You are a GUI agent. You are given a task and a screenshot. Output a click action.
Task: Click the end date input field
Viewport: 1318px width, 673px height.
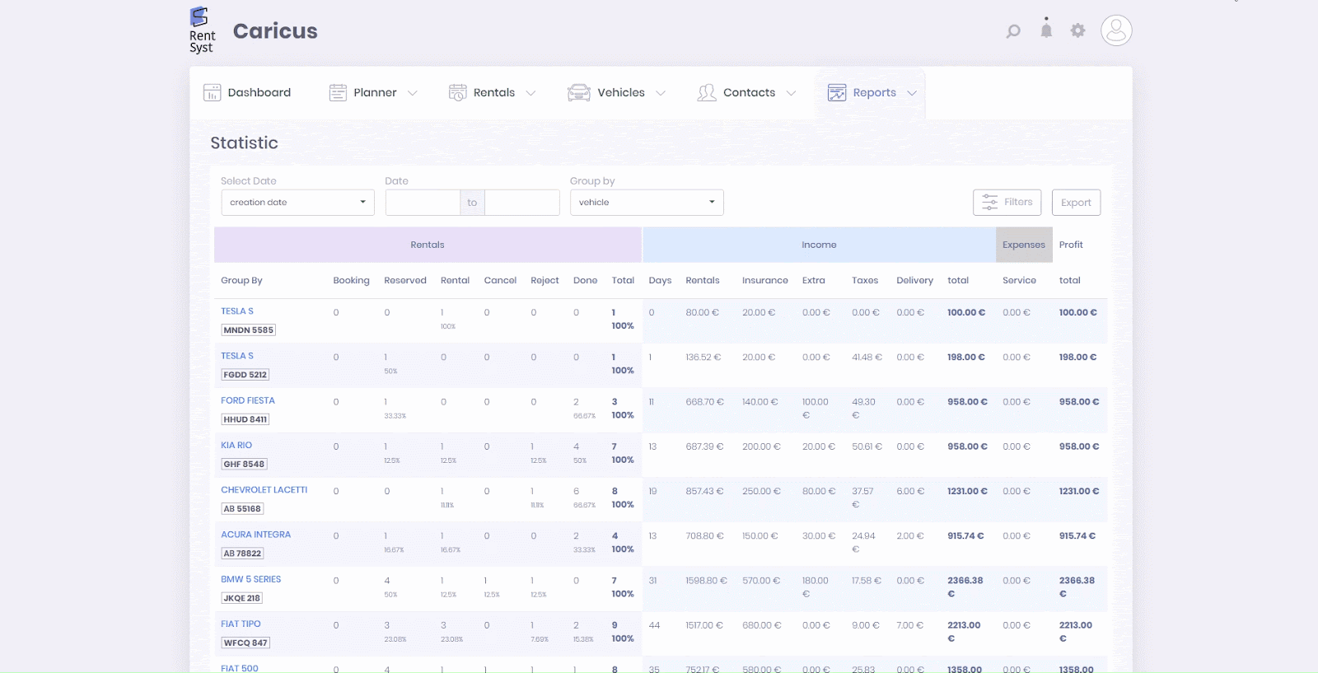tap(521, 203)
